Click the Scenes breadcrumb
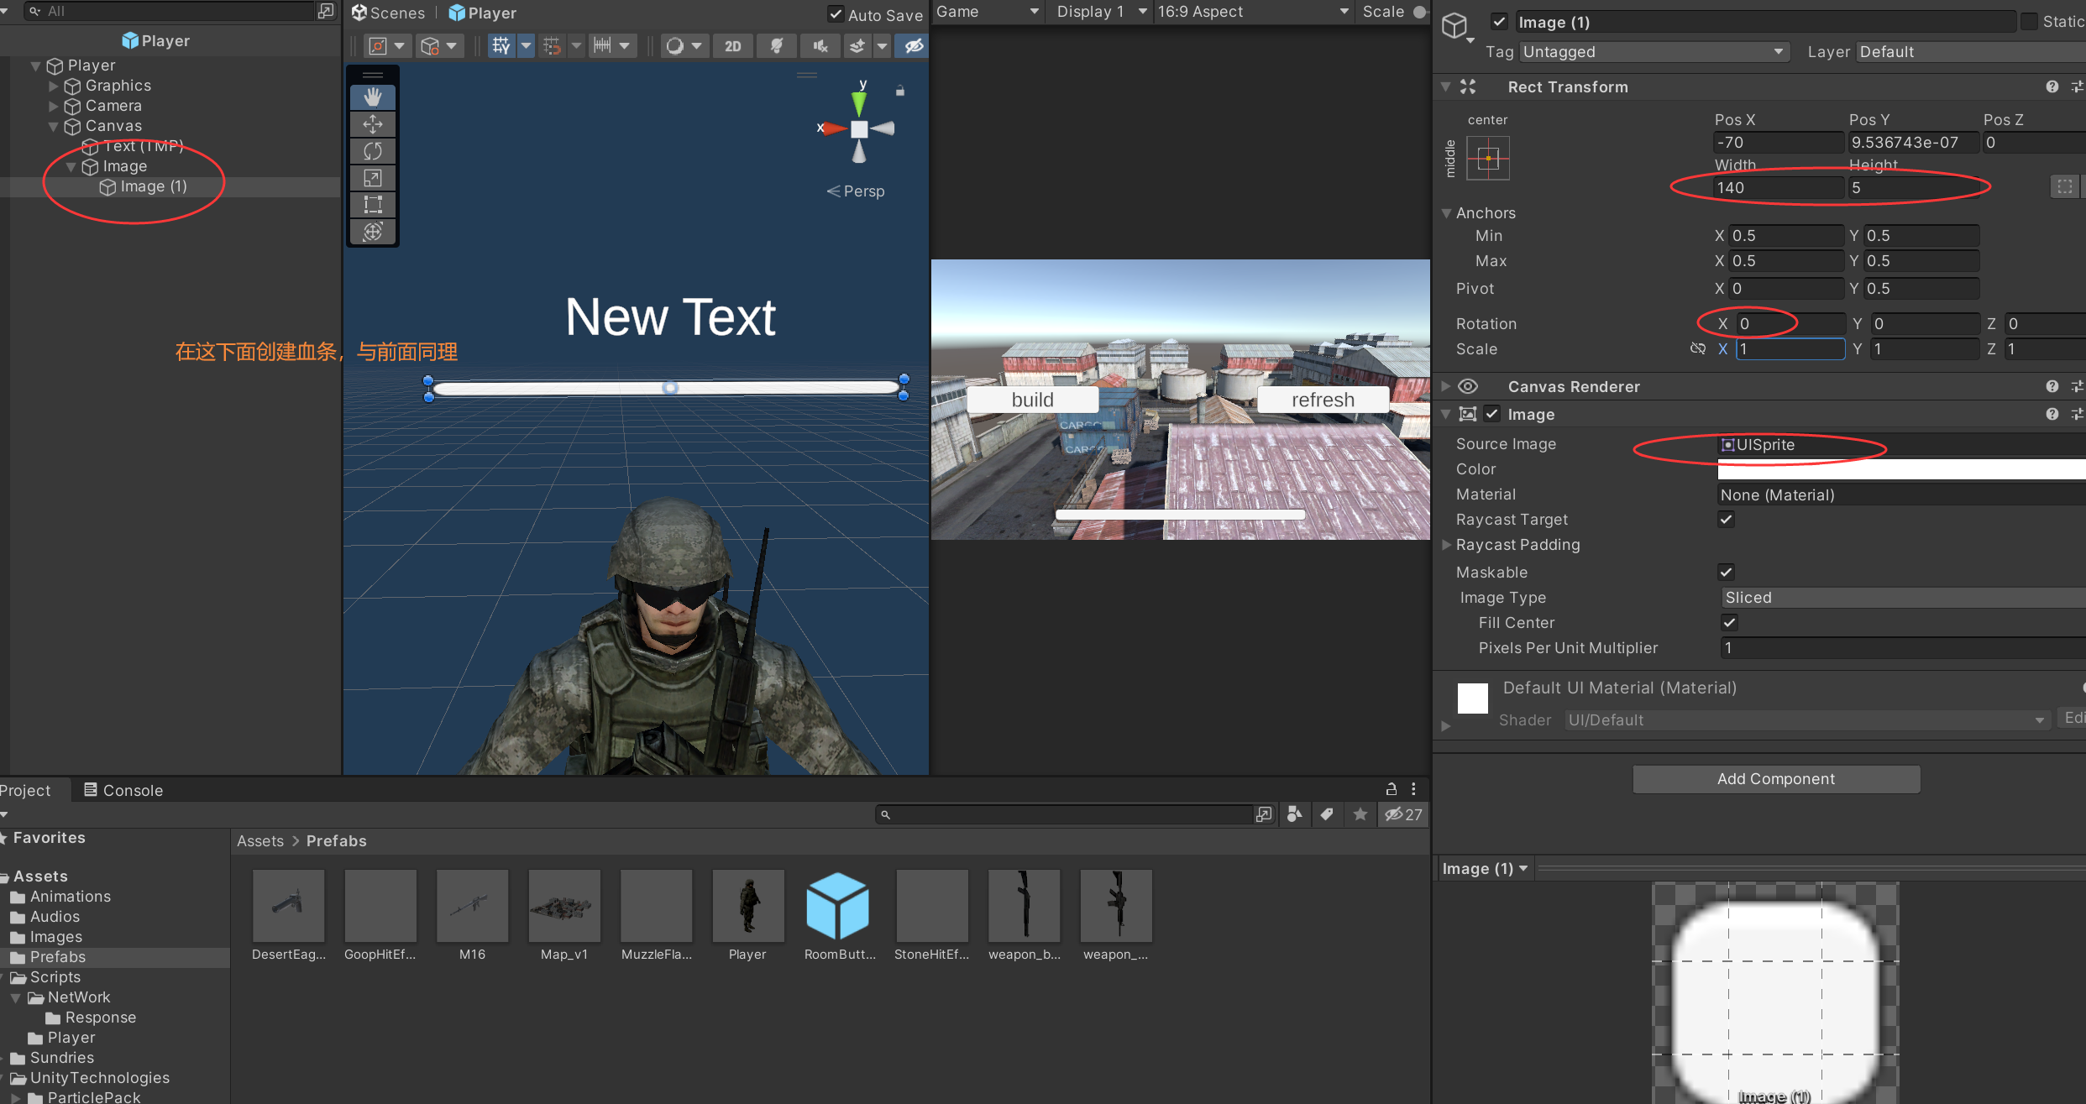Viewport: 2086px width, 1104px height. click(389, 13)
